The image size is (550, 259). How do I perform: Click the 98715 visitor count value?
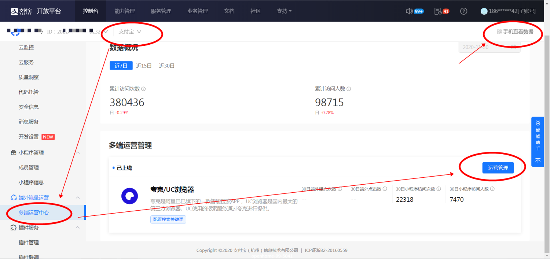329,102
